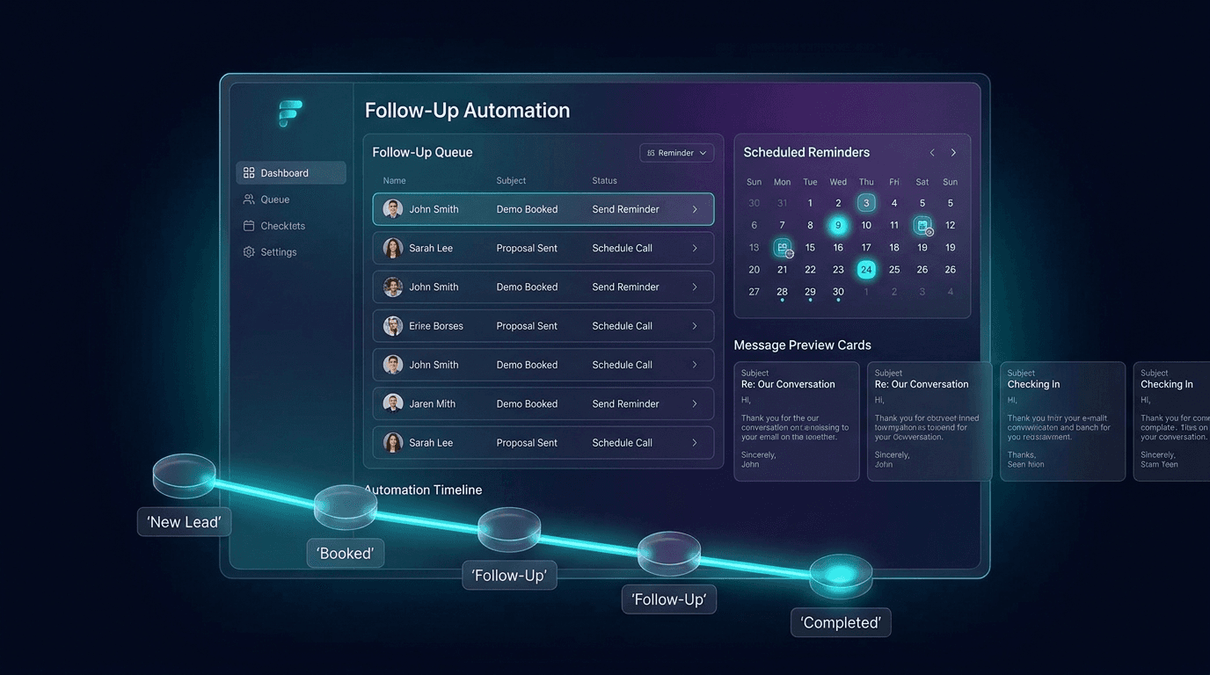
Task: Pick date 7 on the calendar
Action: pos(782,225)
